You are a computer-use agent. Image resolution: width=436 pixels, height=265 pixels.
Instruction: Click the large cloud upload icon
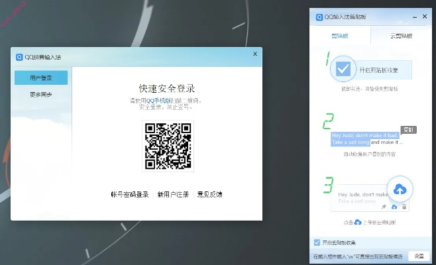pyautogui.click(x=400, y=190)
